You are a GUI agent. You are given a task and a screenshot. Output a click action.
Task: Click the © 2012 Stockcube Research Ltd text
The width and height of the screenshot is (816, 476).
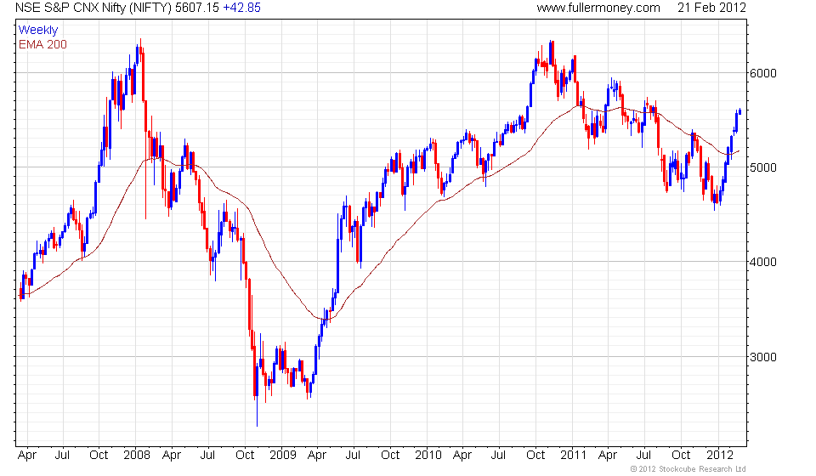tap(688, 469)
